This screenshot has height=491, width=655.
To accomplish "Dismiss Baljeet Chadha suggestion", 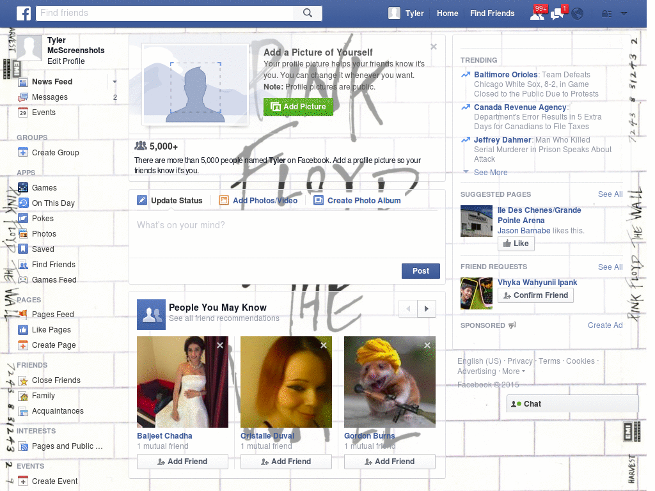I will 220,345.
